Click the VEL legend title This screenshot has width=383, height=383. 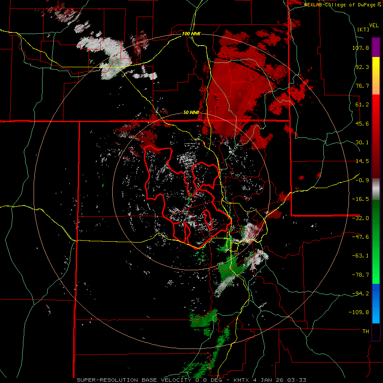coord(374,26)
